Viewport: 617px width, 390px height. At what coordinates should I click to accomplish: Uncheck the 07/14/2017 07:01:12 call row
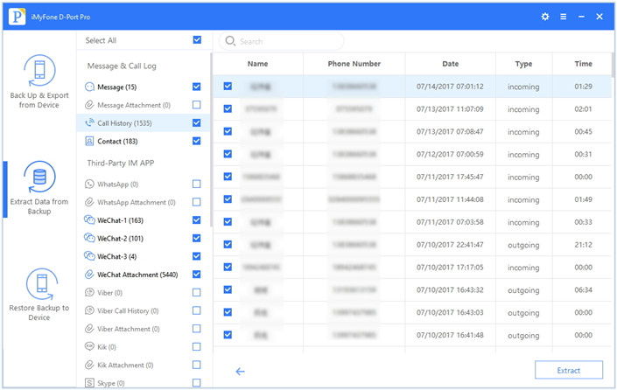click(228, 86)
